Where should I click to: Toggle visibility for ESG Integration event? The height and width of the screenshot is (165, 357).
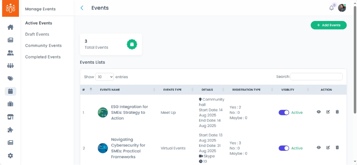pyautogui.click(x=284, y=113)
